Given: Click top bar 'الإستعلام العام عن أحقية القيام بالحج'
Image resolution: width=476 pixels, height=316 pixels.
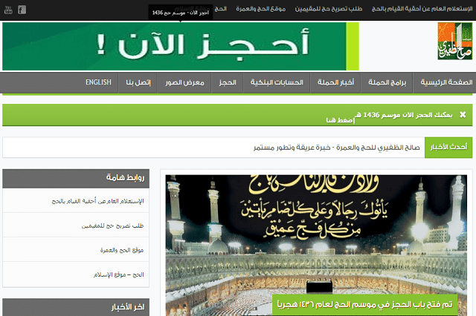Looking at the screenshot, I should click(422, 9).
